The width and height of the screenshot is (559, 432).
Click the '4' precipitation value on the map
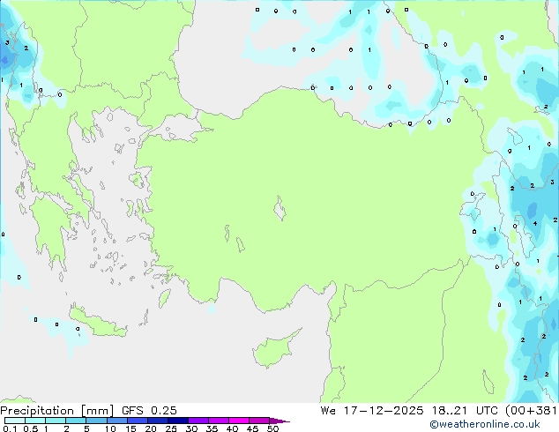pos(535,223)
